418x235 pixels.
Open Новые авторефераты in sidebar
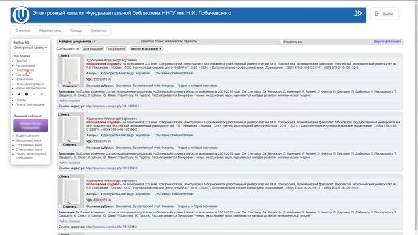tap(31, 89)
